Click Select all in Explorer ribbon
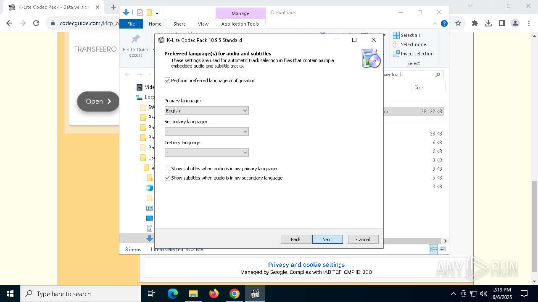Screen dimensions: 538x302 coord(406,35)
